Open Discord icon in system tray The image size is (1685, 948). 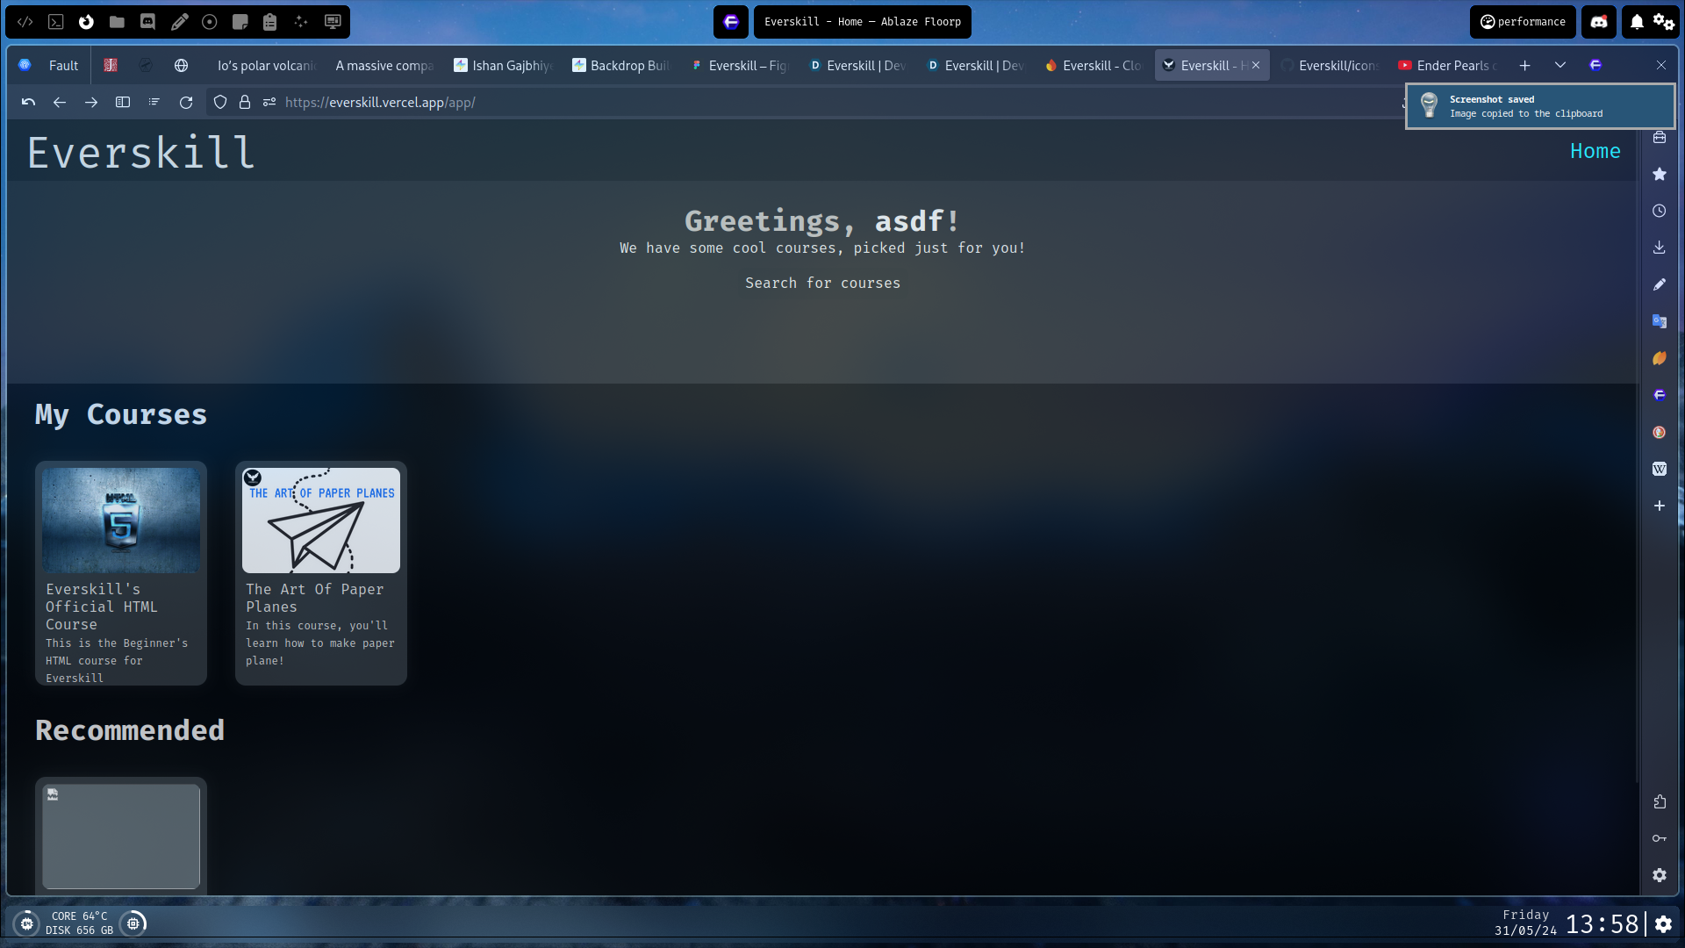(x=1598, y=22)
